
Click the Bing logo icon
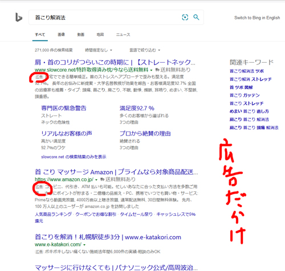click(x=19, y=17)
